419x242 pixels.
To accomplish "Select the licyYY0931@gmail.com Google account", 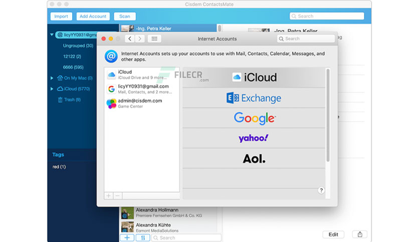I will click(142, 89).
